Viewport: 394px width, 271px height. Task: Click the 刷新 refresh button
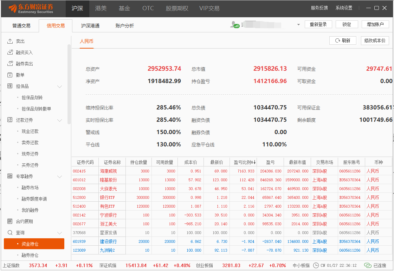click(x=343, y=40)
